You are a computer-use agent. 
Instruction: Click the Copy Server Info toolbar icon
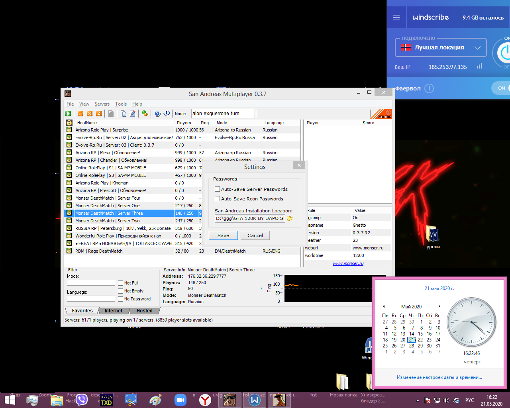tap(124, 114)
